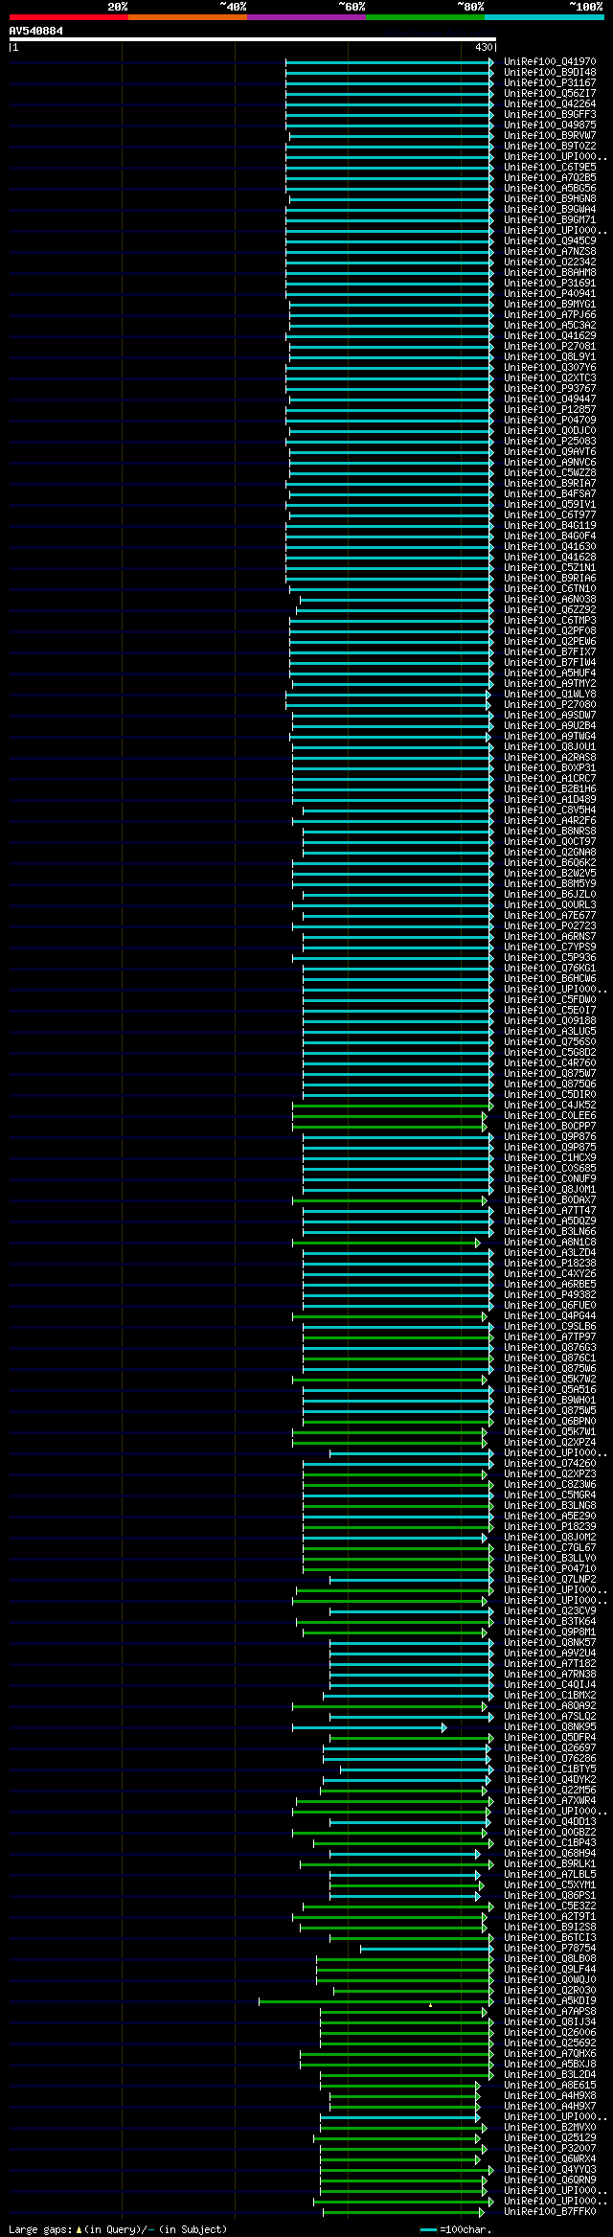Select the UniRef100_Q2XPZ4 hit label
613x2237 pixels.
pos(550,1443)
